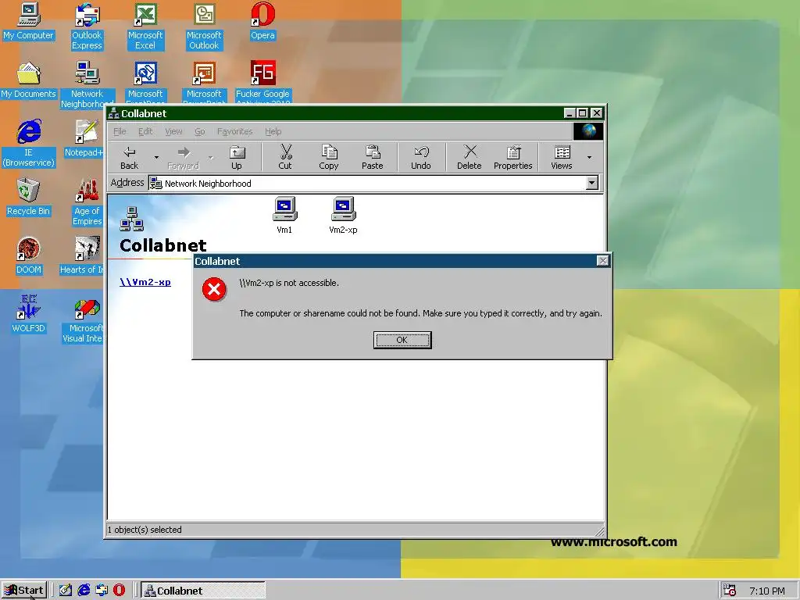This screenshot has height=600, width=800.
Task: Click the Views toolbar icon
Action: (x=562, y=152)
